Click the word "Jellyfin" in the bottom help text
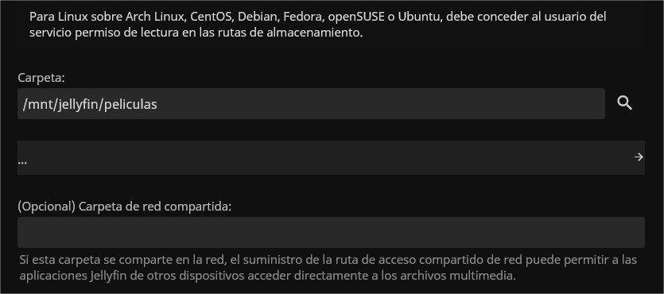The image size is (664, 294). point(106,277)
